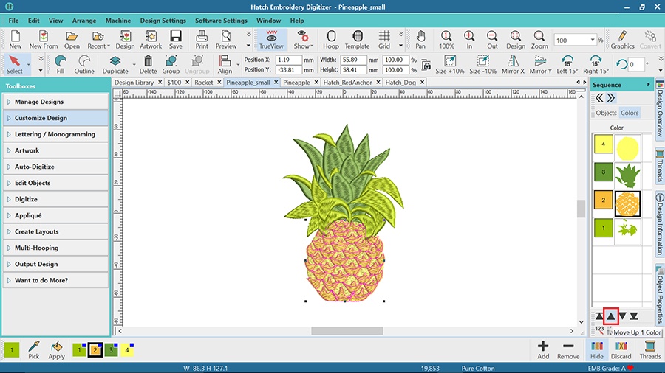Click the Size +10% icon

tap(450, 65)
